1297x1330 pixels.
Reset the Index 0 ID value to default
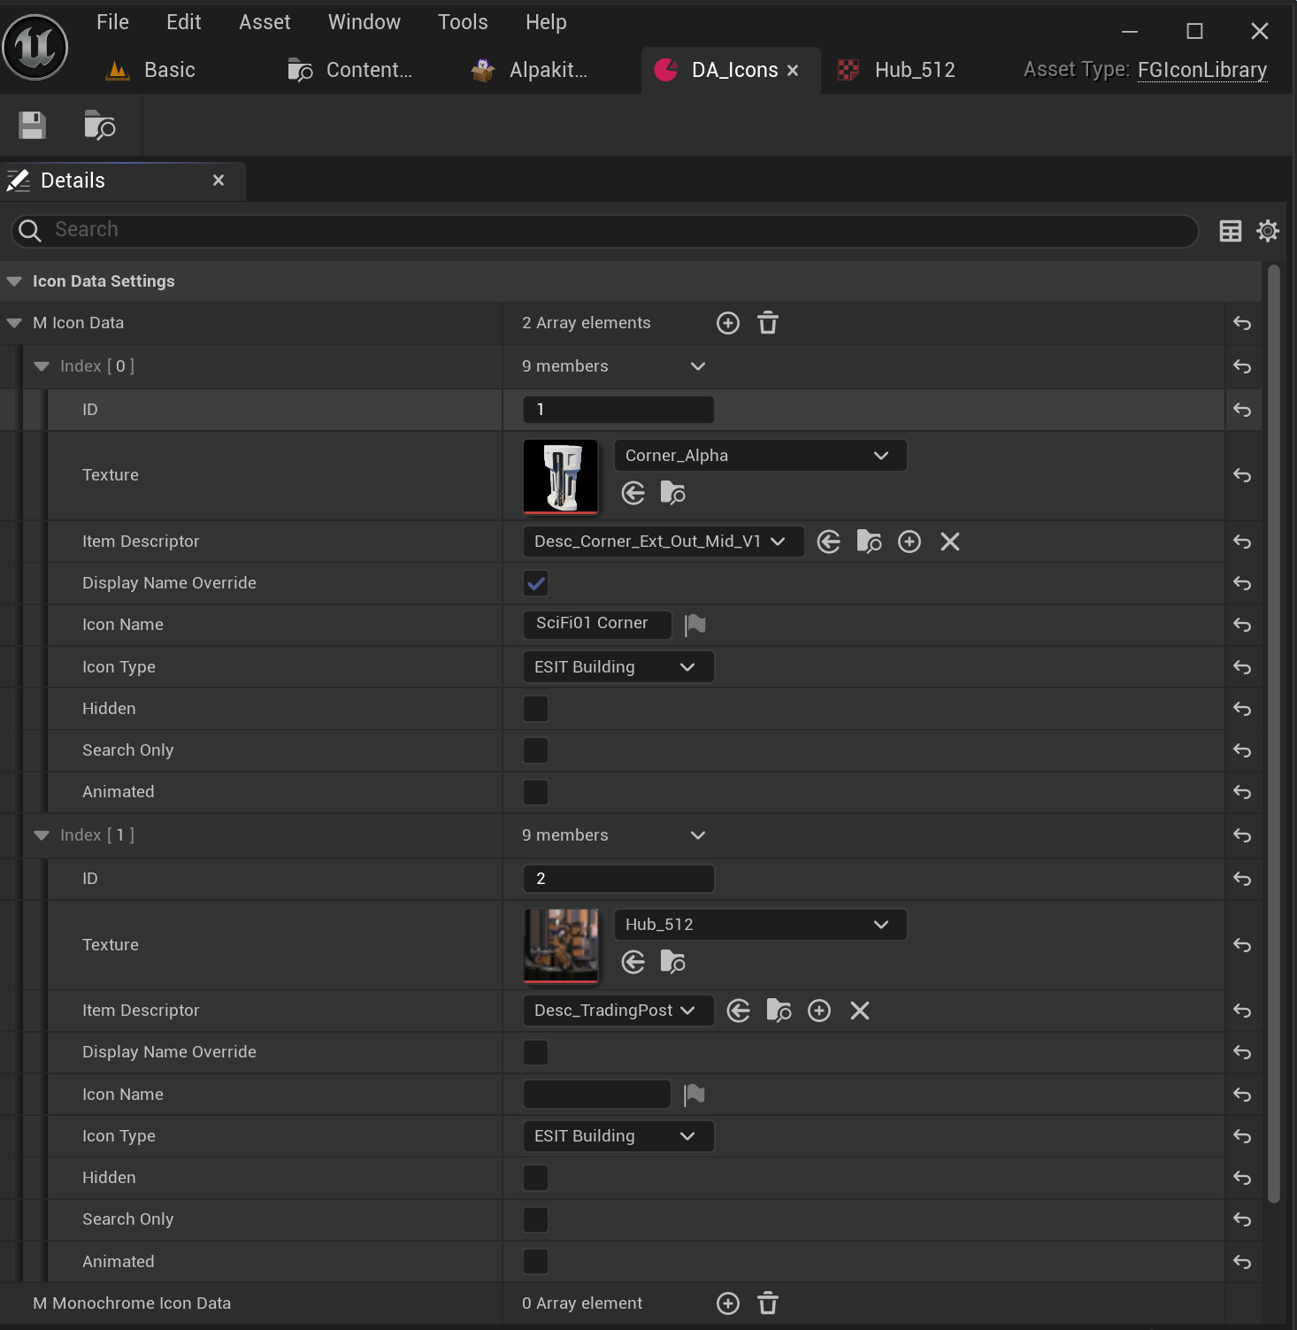coord(1242,410)
